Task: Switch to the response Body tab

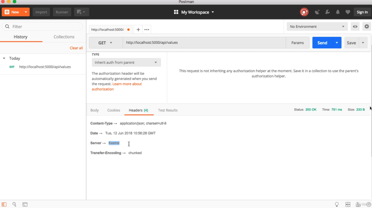Action: (94, 110)
